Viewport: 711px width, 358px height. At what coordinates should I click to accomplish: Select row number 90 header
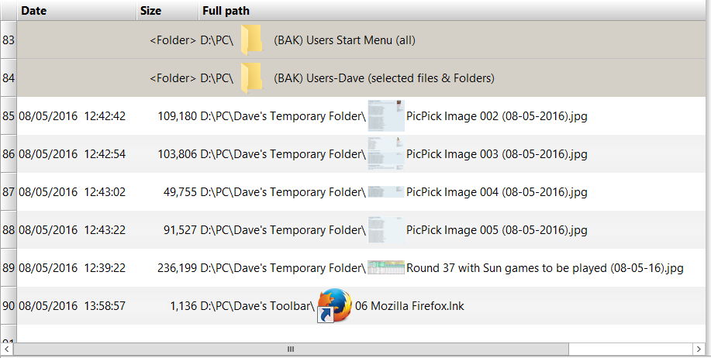(9, 306)
